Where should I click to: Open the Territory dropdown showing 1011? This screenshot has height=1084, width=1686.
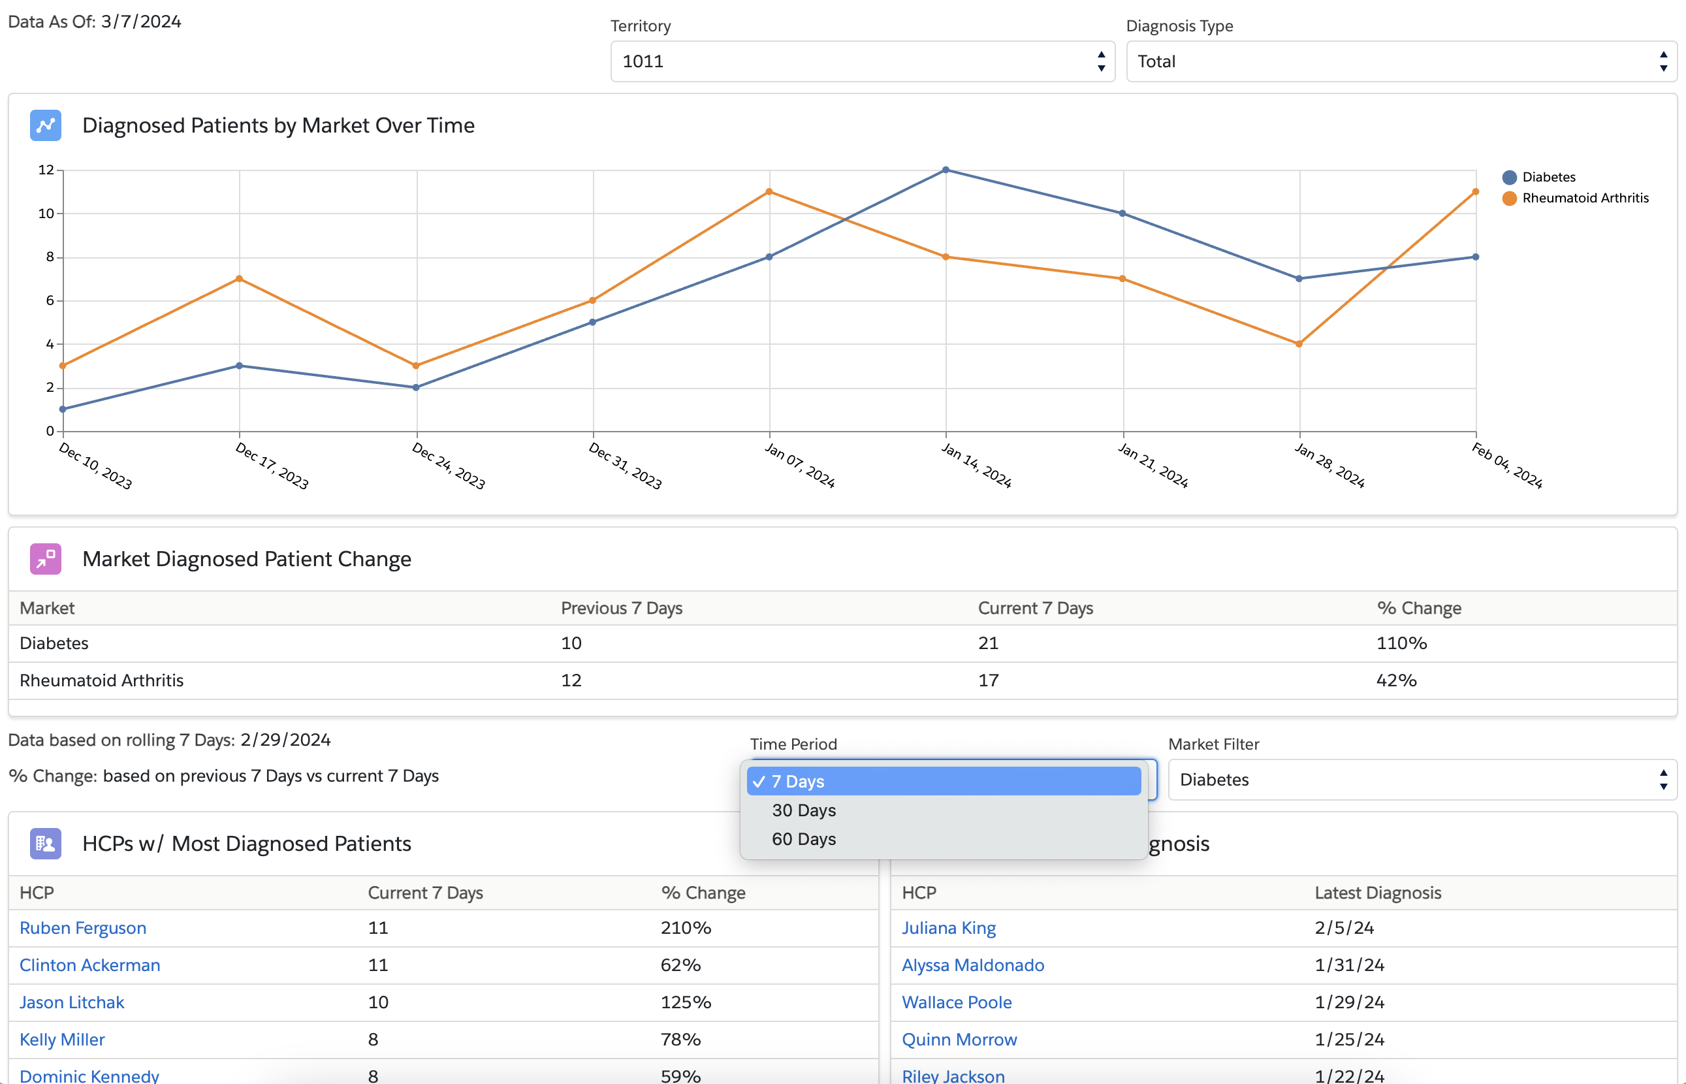point(862,61)
